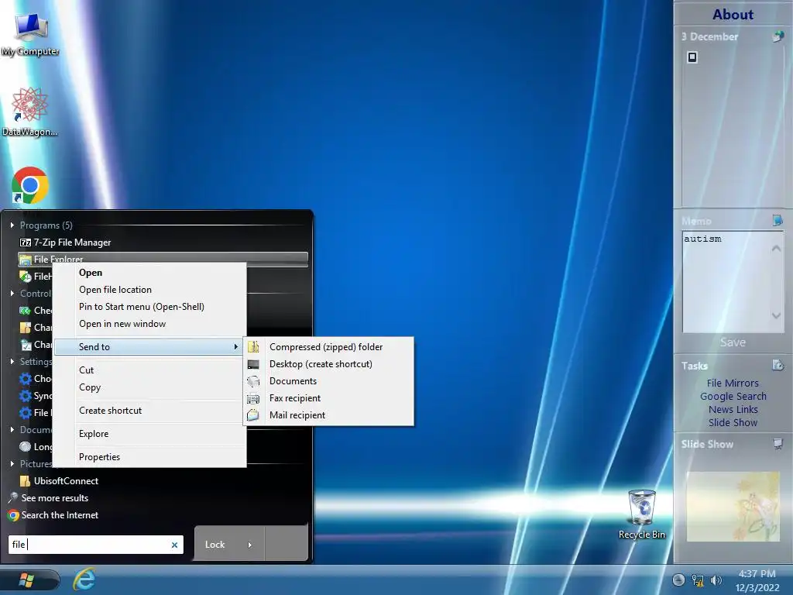Choose Open in new window
793x595 pixels.
coord(122,324)
